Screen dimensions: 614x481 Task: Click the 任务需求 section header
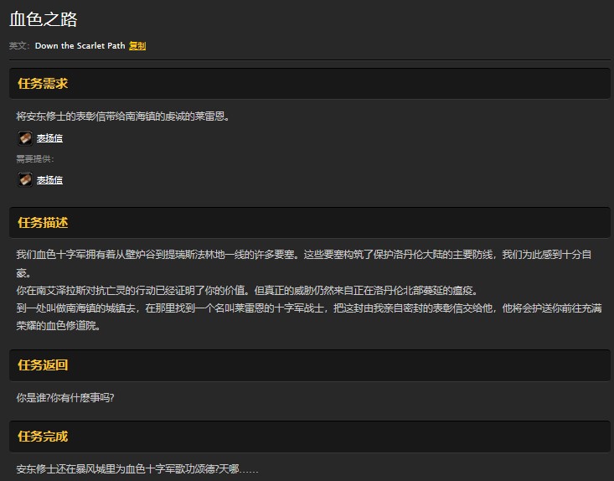43,84
